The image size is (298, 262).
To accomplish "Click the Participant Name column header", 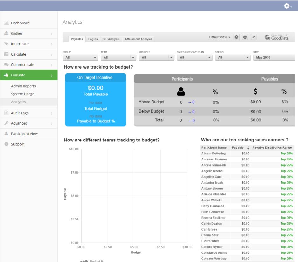I will 214,147.
